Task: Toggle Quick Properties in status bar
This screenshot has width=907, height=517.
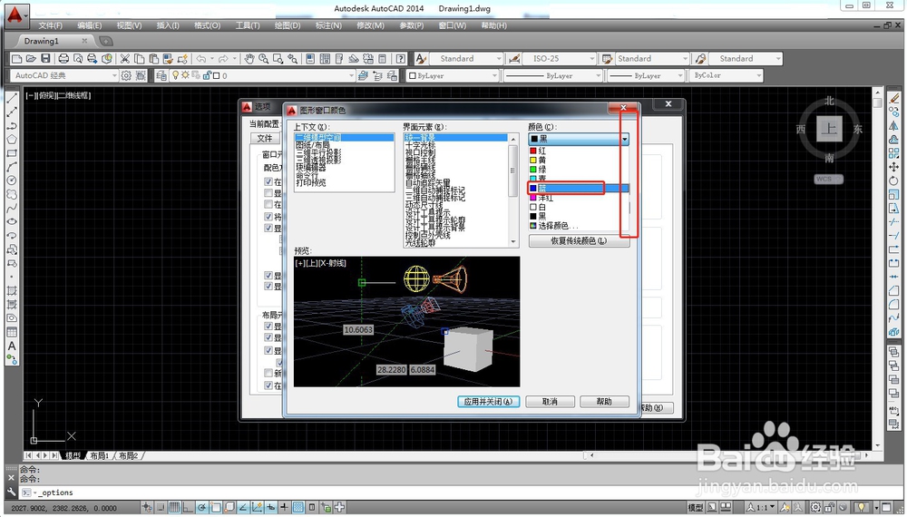Action: (312, 508)
